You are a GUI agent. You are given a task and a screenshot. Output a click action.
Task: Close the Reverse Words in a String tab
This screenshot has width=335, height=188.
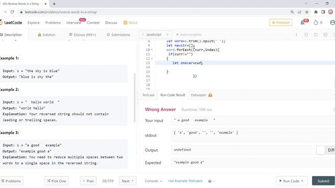pos(46,4)
